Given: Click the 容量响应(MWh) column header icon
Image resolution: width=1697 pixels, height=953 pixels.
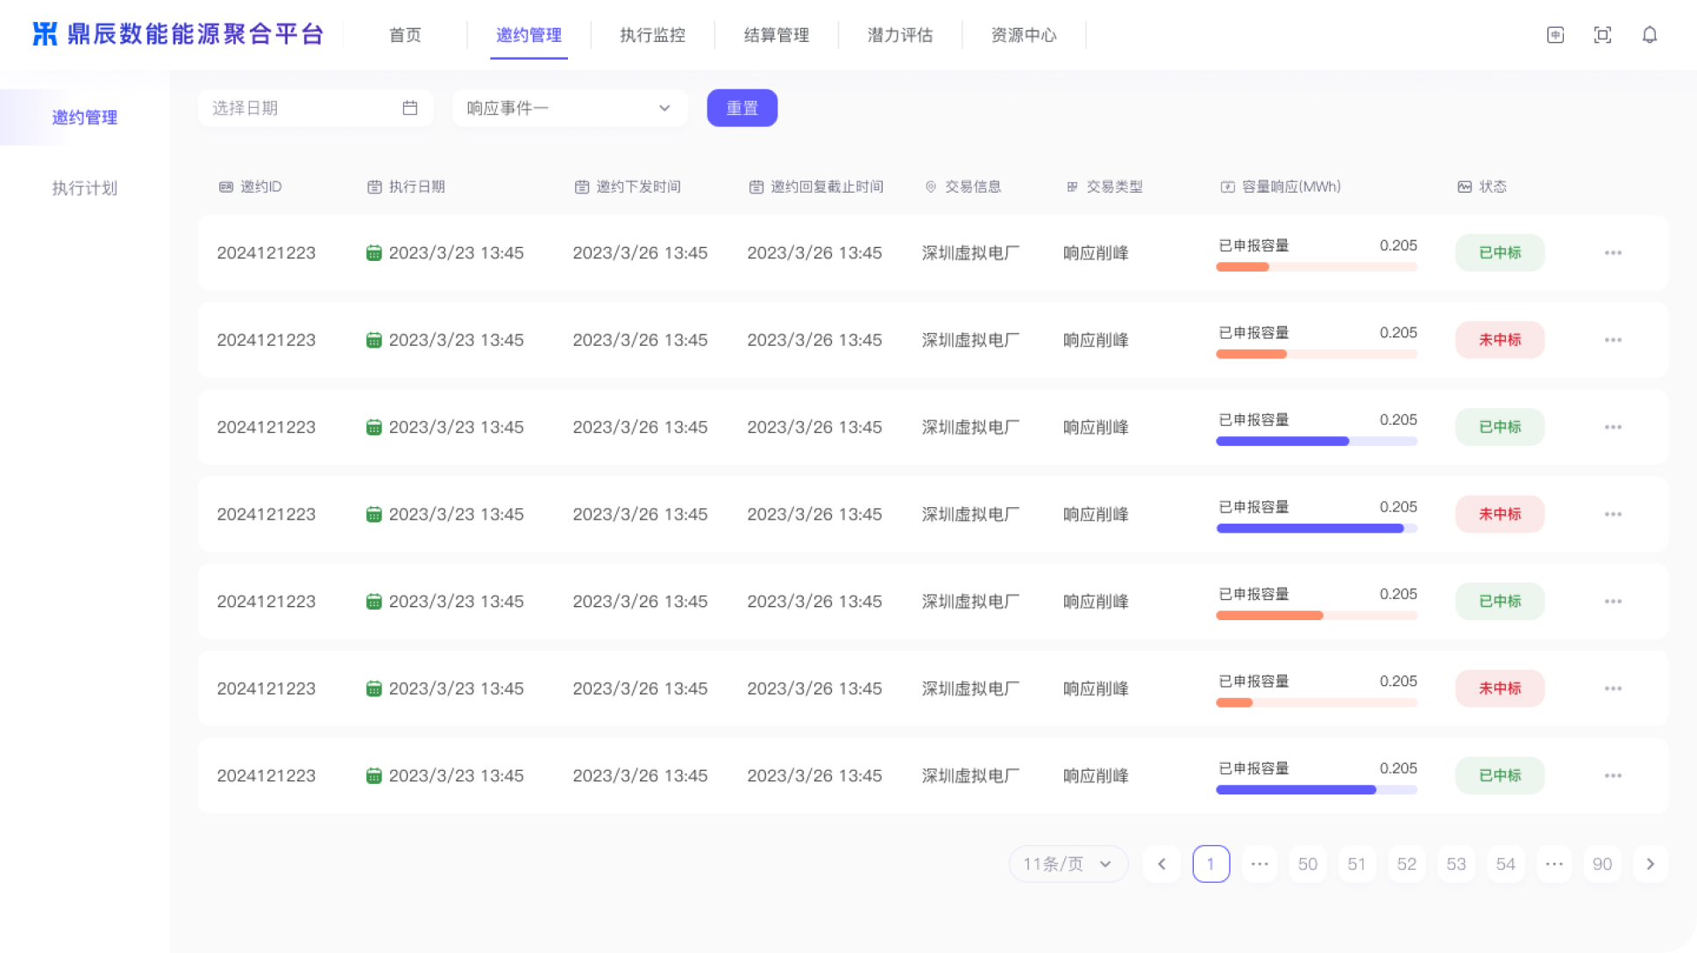Looking at the screenshot, I should point(1228,187).
